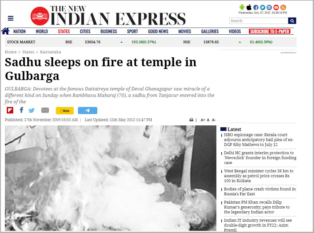This screenshot has width=314, height=233.
Task: Open the Good News section
Action: click(158, 31)
